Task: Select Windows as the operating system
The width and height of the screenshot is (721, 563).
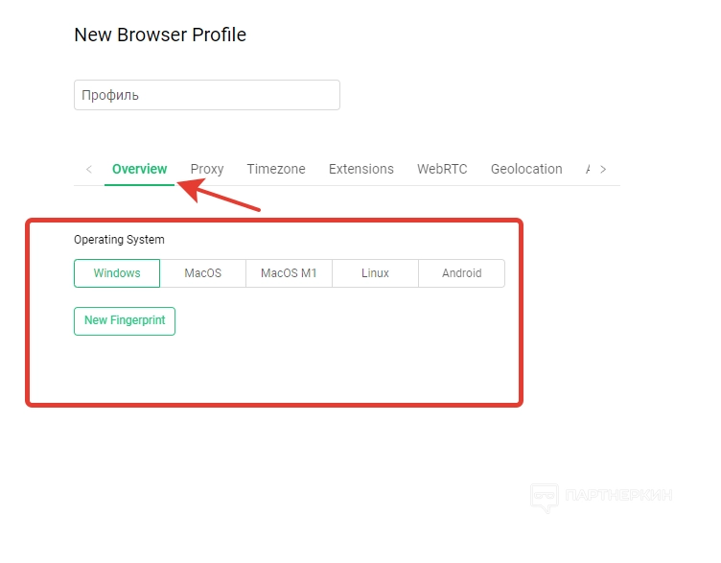Action: pyautogui.click(x=117, y=273)
